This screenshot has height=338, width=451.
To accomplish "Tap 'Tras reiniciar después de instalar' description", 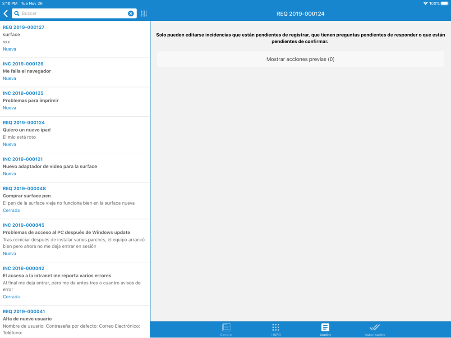I will tap(74, 243).
